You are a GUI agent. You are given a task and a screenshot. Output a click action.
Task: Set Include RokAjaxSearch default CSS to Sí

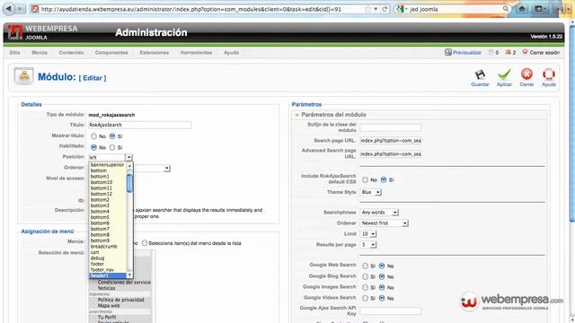(x=384, y=179)
